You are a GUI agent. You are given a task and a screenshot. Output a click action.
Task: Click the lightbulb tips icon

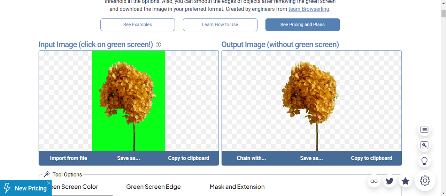[424, 161]
